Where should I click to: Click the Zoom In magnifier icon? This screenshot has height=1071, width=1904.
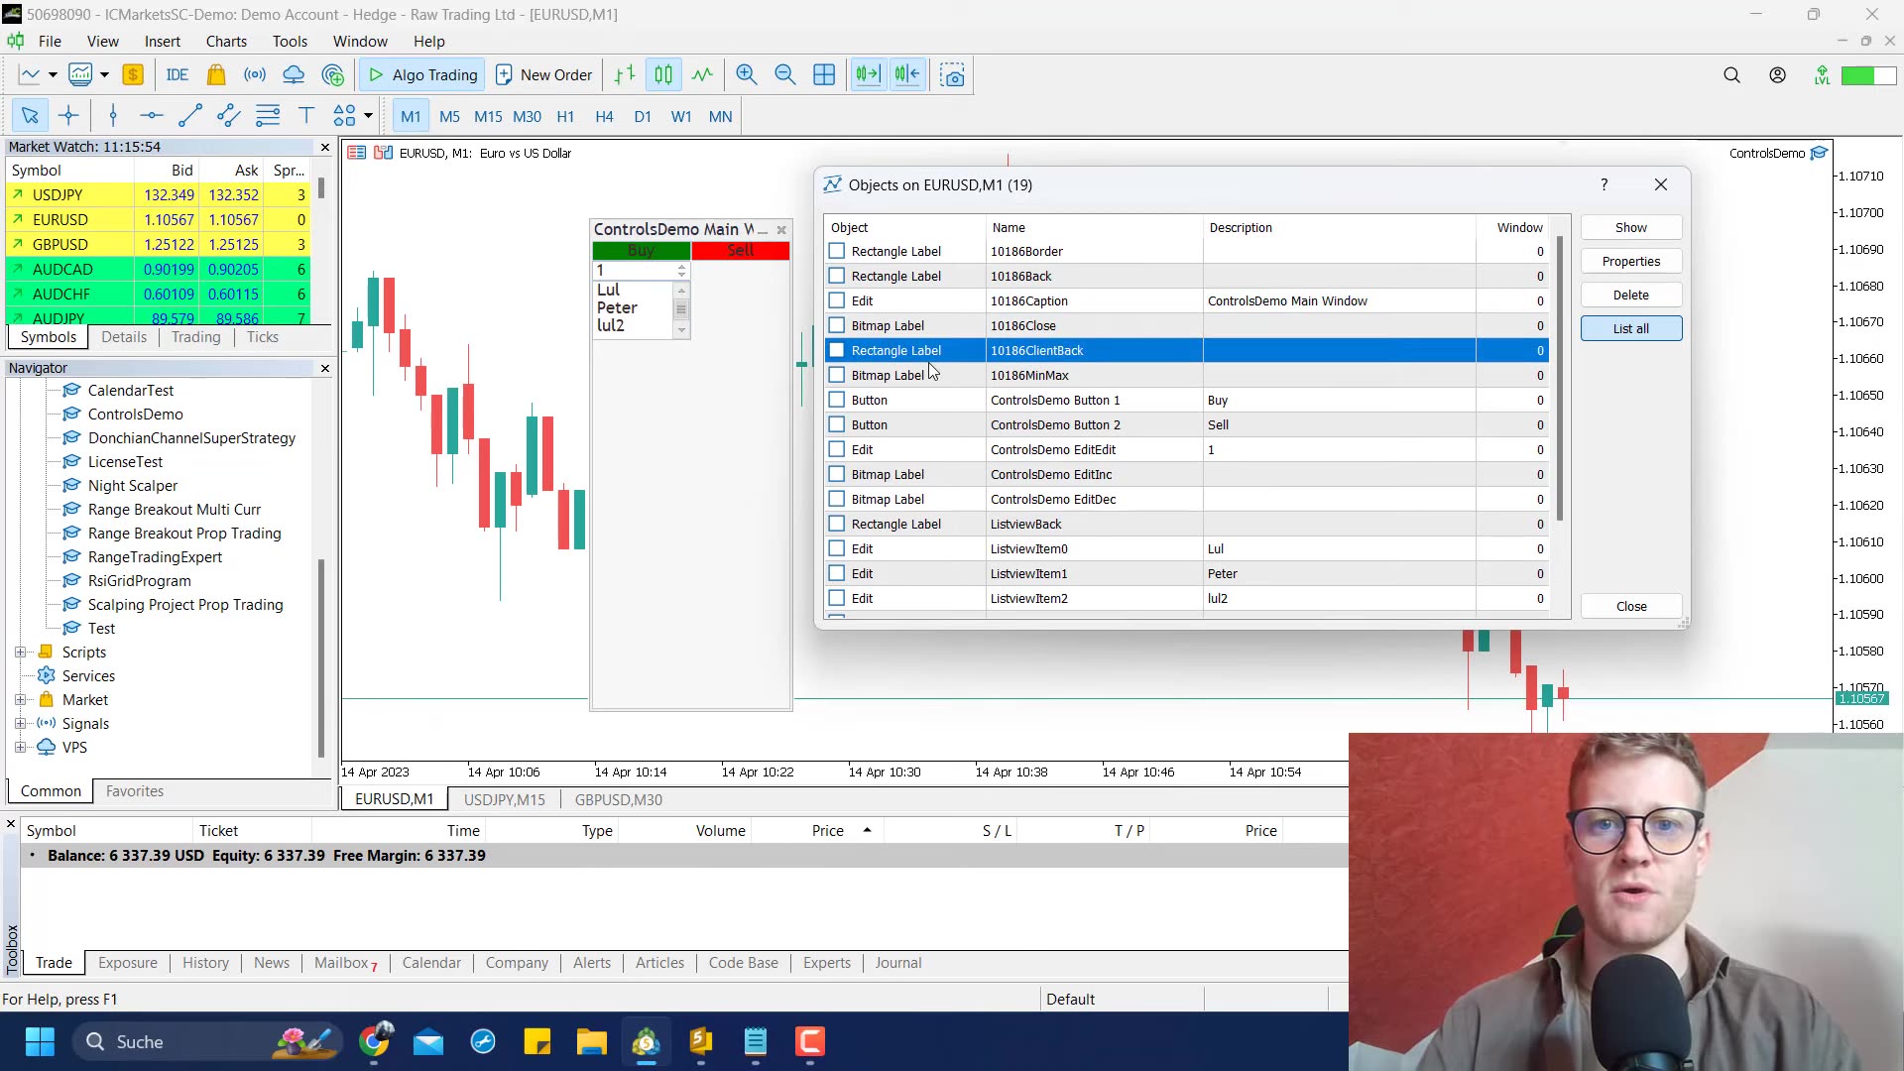click(746, 75)
